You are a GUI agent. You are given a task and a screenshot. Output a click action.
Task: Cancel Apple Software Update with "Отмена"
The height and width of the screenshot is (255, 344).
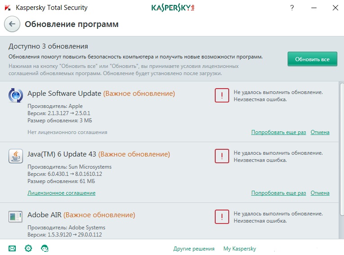[320, 132]
